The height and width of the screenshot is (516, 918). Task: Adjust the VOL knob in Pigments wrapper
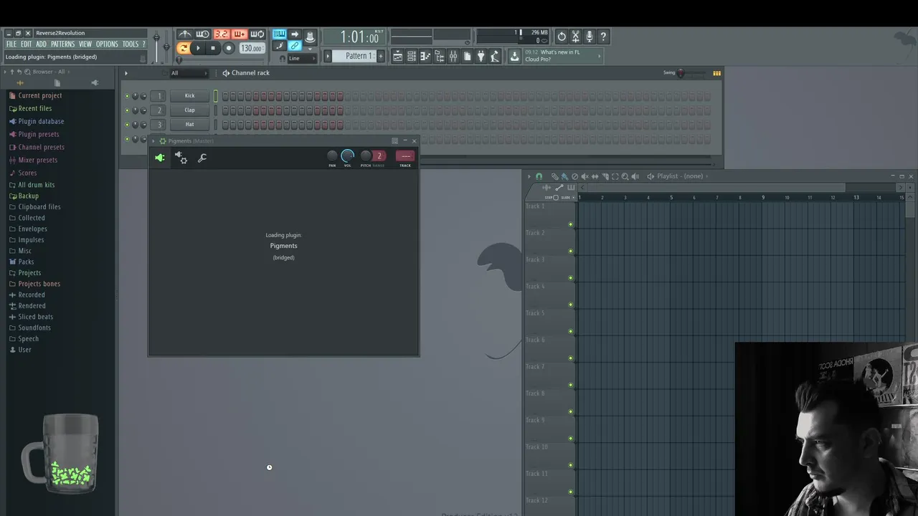[348, 156]
